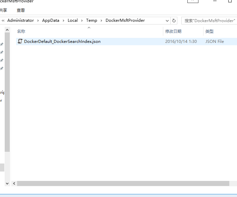Open the 共享 ribbon tab
Image resolution: width=237 pixels, height=197 pixels.
[3, 10]
